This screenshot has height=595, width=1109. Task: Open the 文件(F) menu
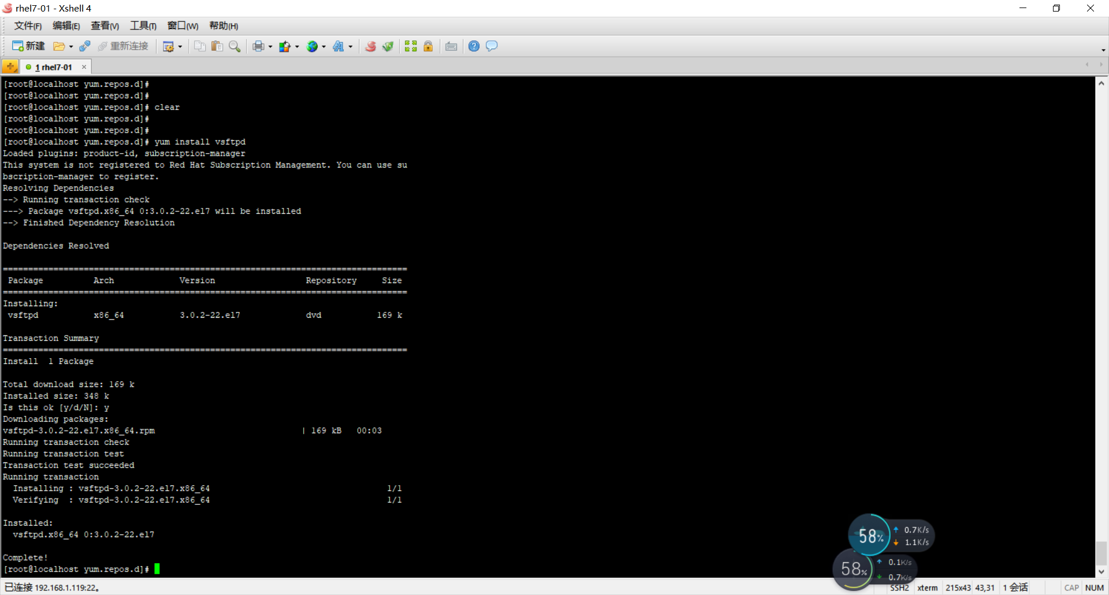tap(28, 26)
